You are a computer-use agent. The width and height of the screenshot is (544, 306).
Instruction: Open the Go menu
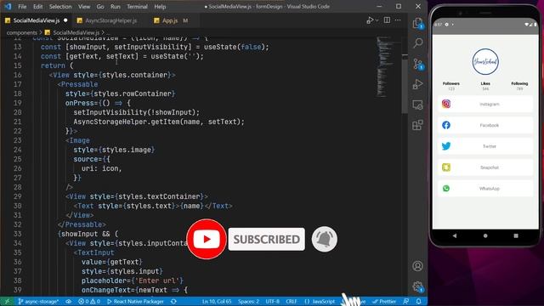[100, 7]
